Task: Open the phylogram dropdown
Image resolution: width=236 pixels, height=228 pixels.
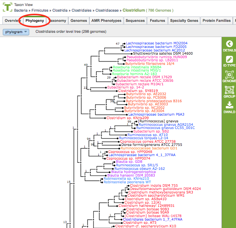Action: 16,32
